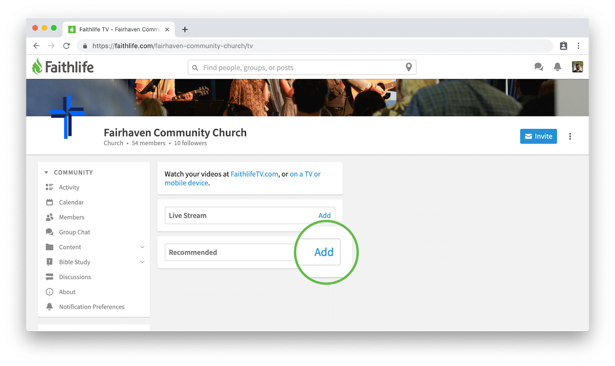Open the Chrome three-dot menu
The image size is (615, 366).
click(x=578, y=46)
